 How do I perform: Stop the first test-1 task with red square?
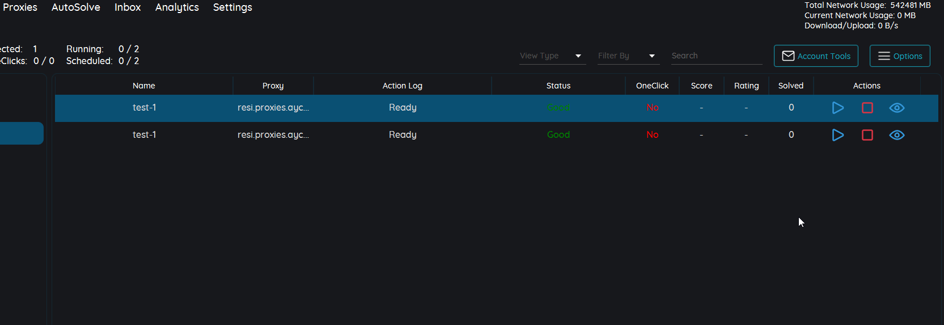point(867,108)
